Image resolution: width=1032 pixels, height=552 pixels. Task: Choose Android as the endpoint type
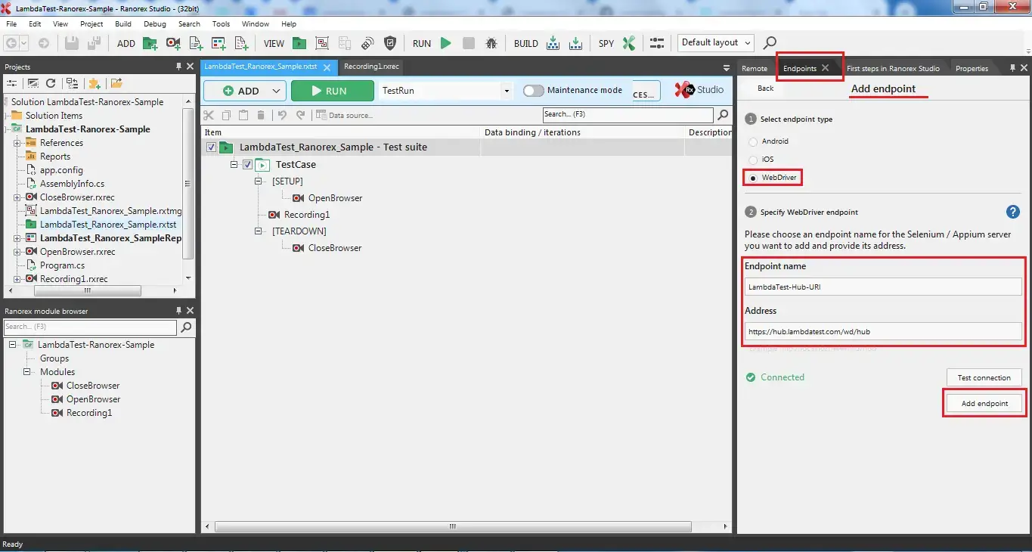pos(753,141)
